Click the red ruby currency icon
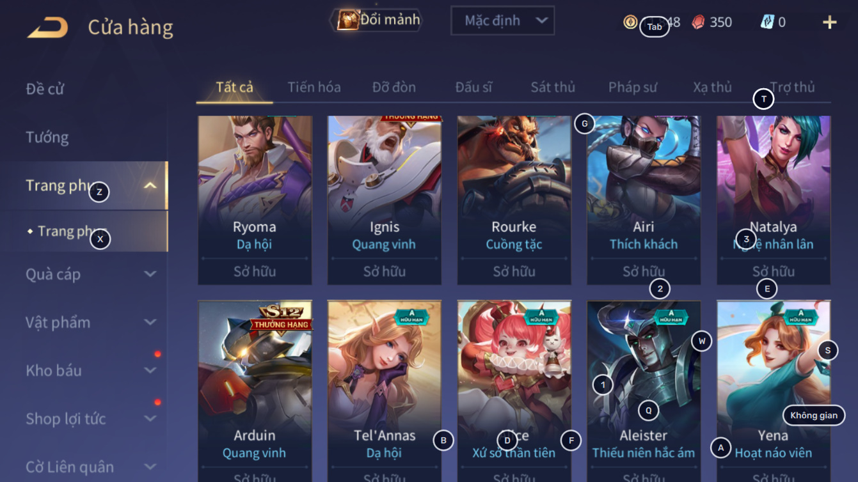The width and height of the screenshot is (858, 482). (699, 22)
